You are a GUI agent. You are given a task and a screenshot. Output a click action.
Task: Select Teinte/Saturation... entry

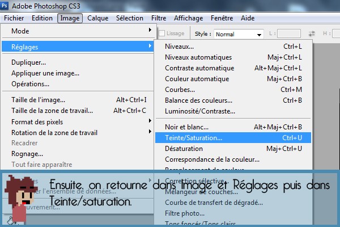coord(233,138)
